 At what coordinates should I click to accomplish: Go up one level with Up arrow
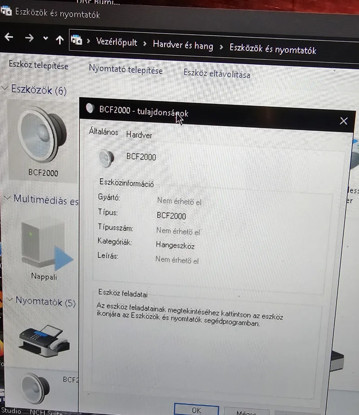pyautogui.click(x=60, y=40)
